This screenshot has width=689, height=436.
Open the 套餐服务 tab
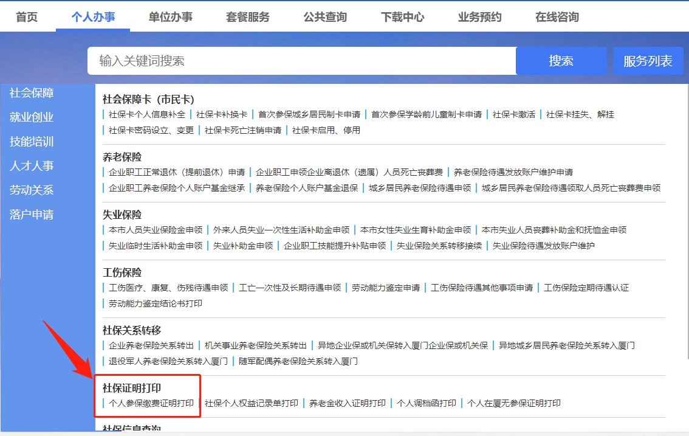tap(247, 17)
